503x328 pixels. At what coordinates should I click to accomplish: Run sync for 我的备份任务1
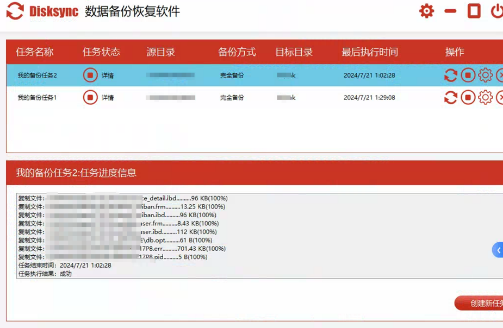tap(450, 97)
